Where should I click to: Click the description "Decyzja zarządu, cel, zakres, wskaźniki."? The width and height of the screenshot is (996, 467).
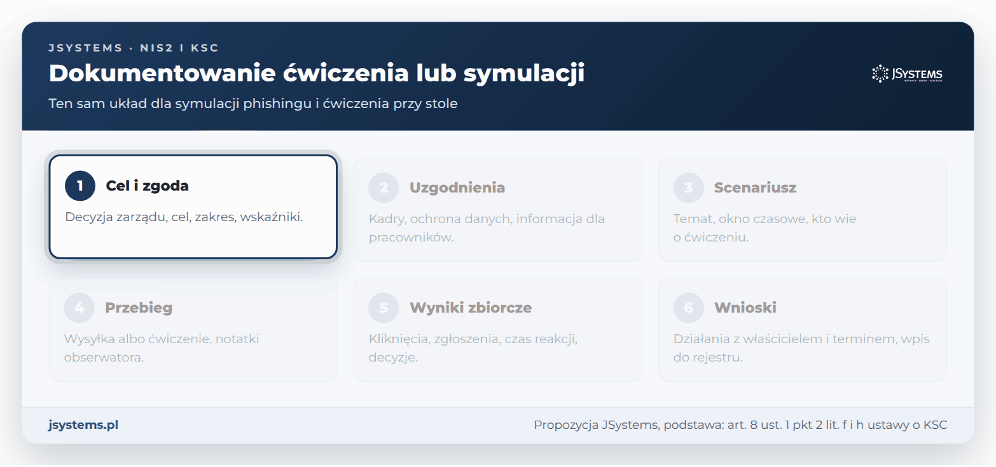[184, 217]
